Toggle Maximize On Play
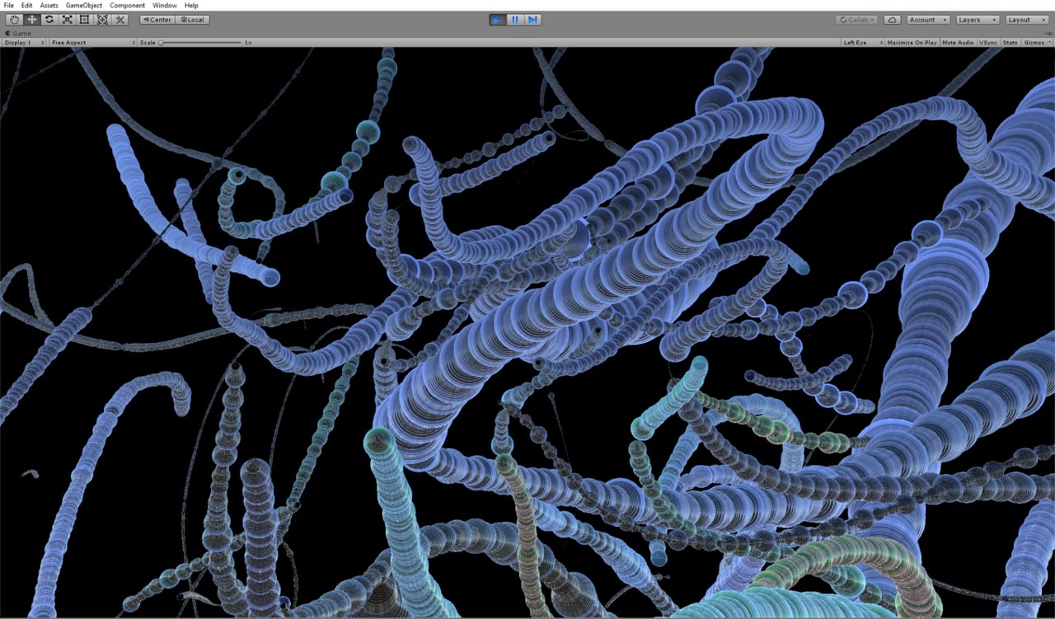1055x619 pixels. tap(912, 42)
